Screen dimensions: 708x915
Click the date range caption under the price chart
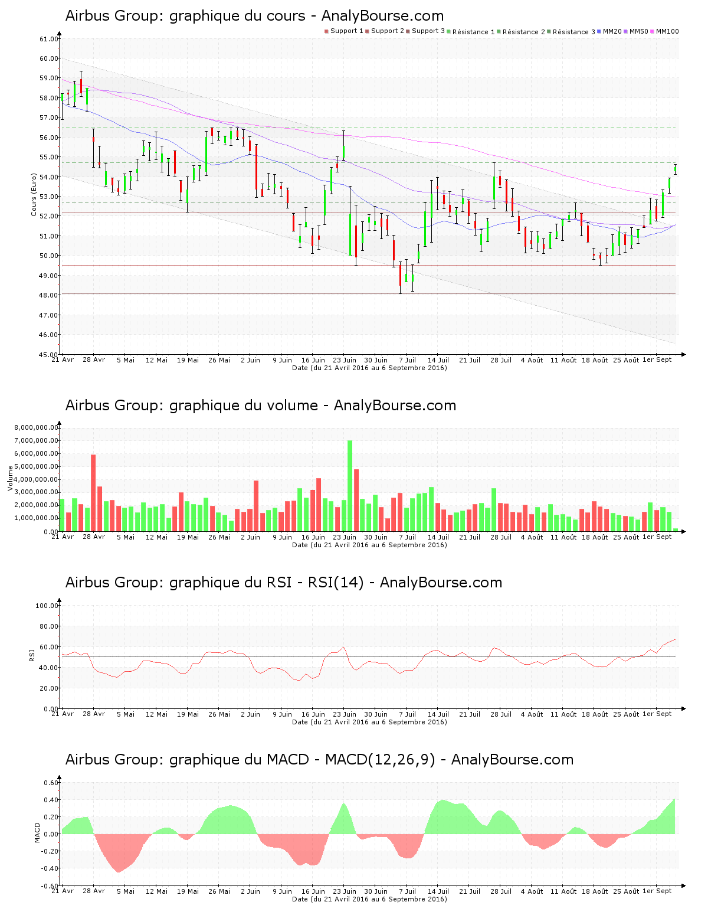pyautogui.click(x=369, y=368)
